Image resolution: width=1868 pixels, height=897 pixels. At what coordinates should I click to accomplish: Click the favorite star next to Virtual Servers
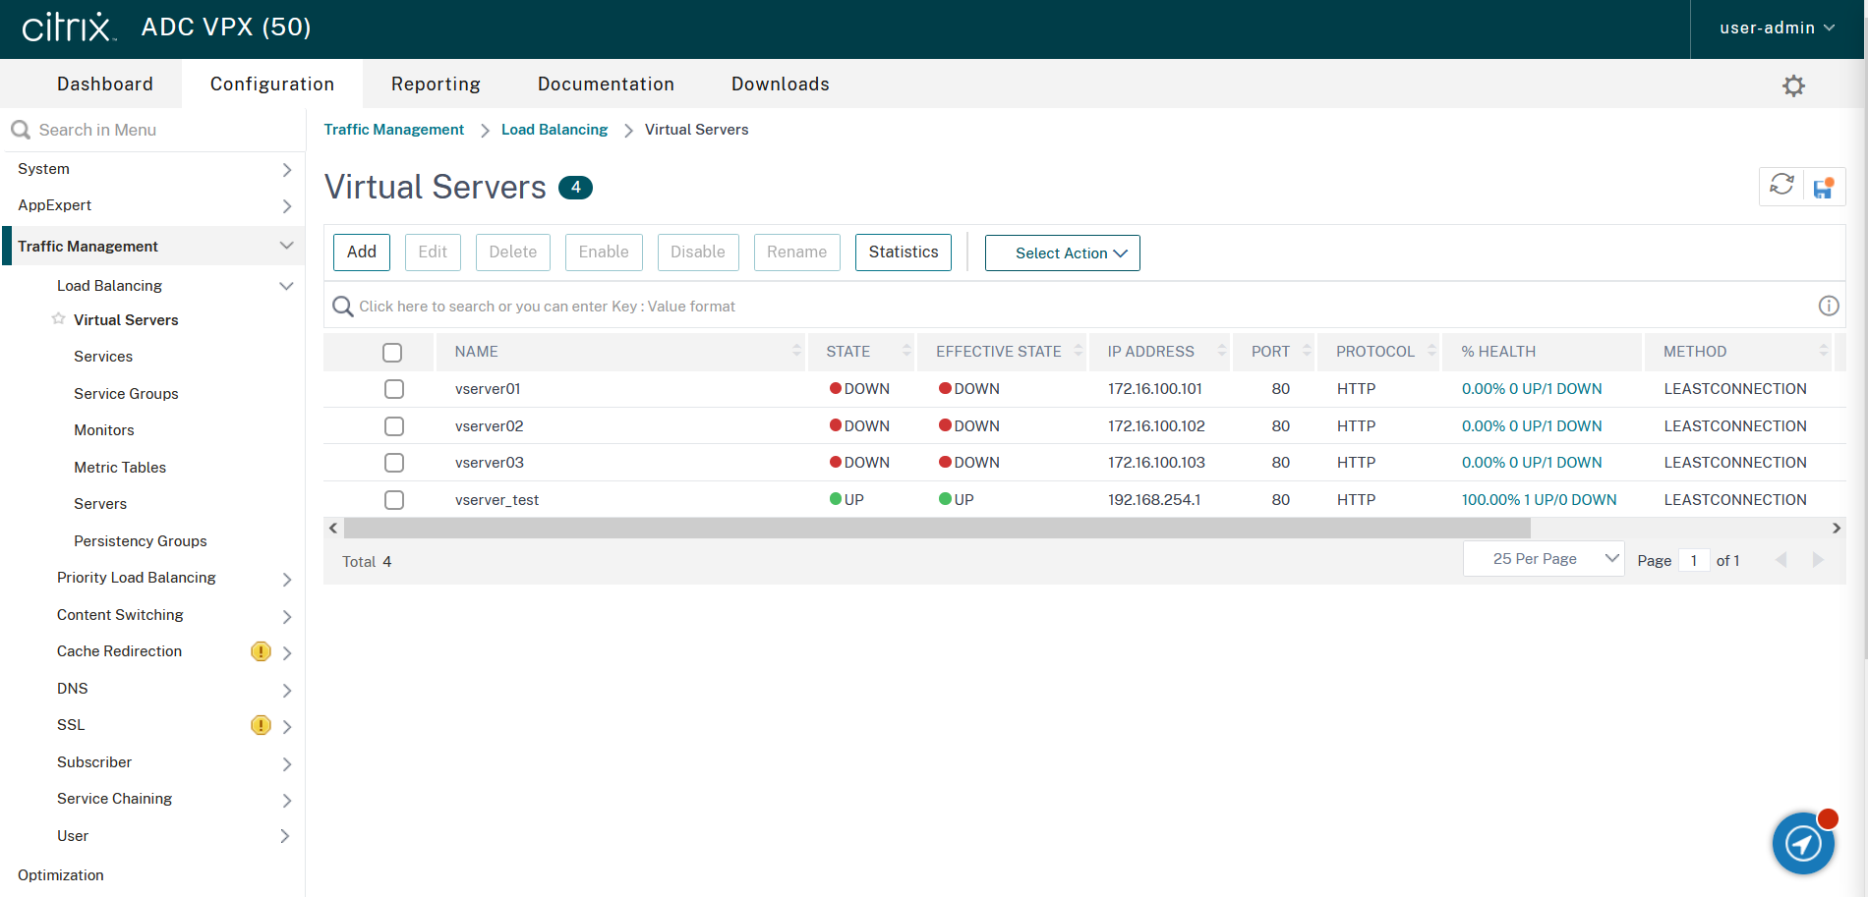pyautogui.click(x=59, y=319)
